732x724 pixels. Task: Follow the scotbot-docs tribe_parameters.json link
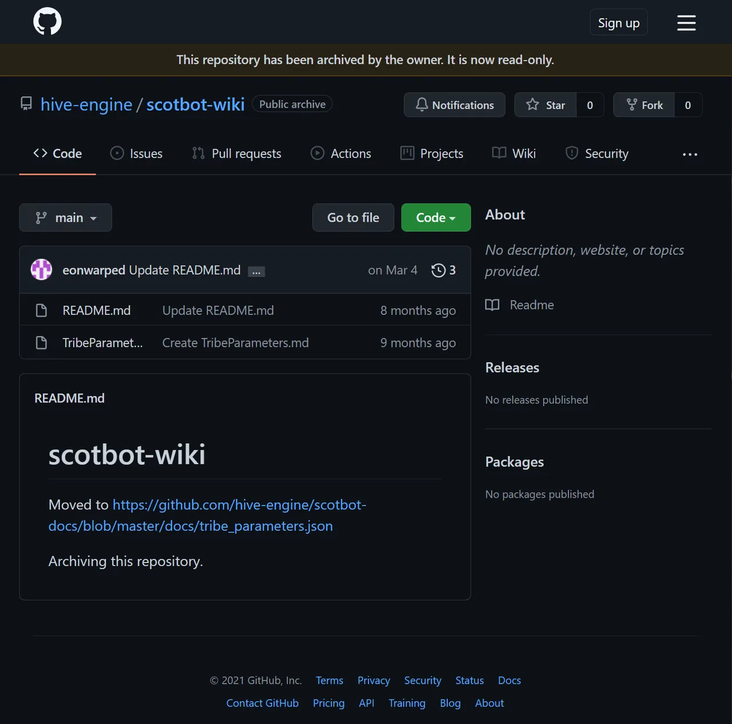point(208,515)
